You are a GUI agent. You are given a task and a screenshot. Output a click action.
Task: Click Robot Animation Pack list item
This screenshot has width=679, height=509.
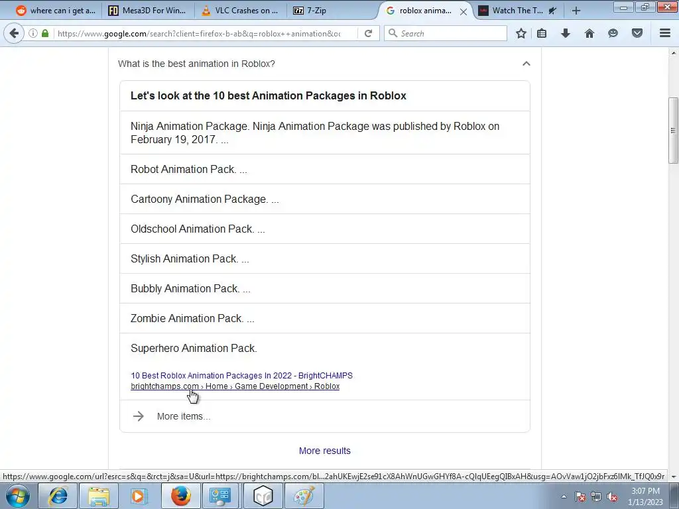coord(325,169)
